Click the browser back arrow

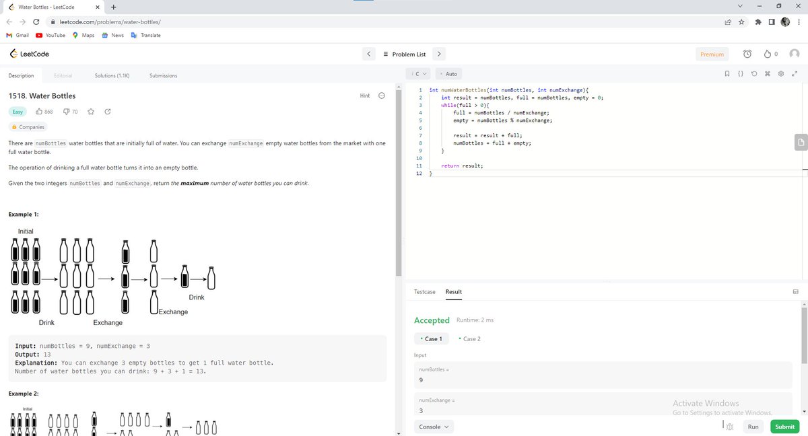pyautogui.click(x=10, y=22)
